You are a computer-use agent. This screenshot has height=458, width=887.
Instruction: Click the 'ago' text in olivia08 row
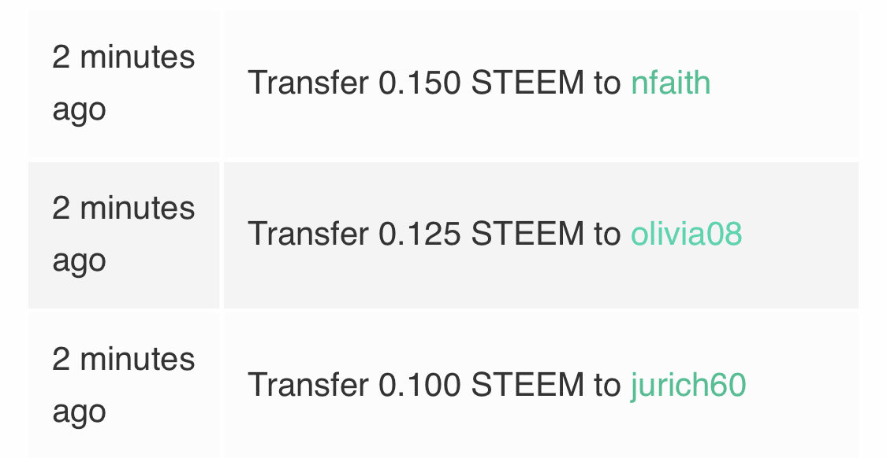79,262
